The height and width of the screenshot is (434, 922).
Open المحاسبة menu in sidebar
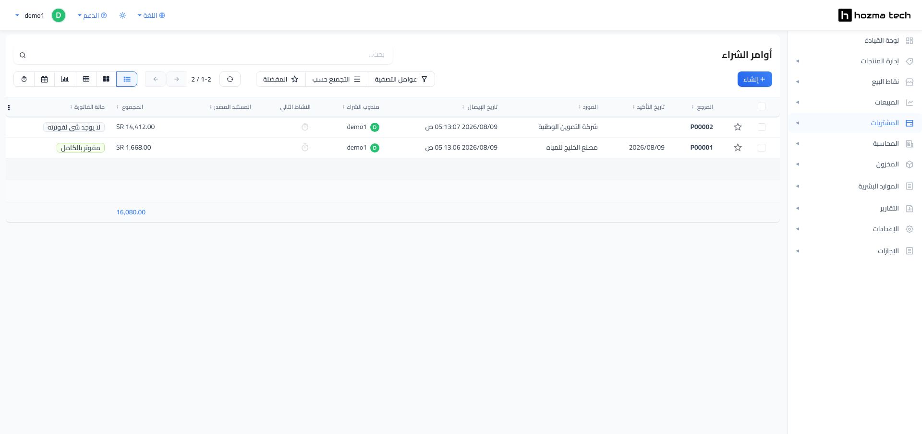coord(886,144)
